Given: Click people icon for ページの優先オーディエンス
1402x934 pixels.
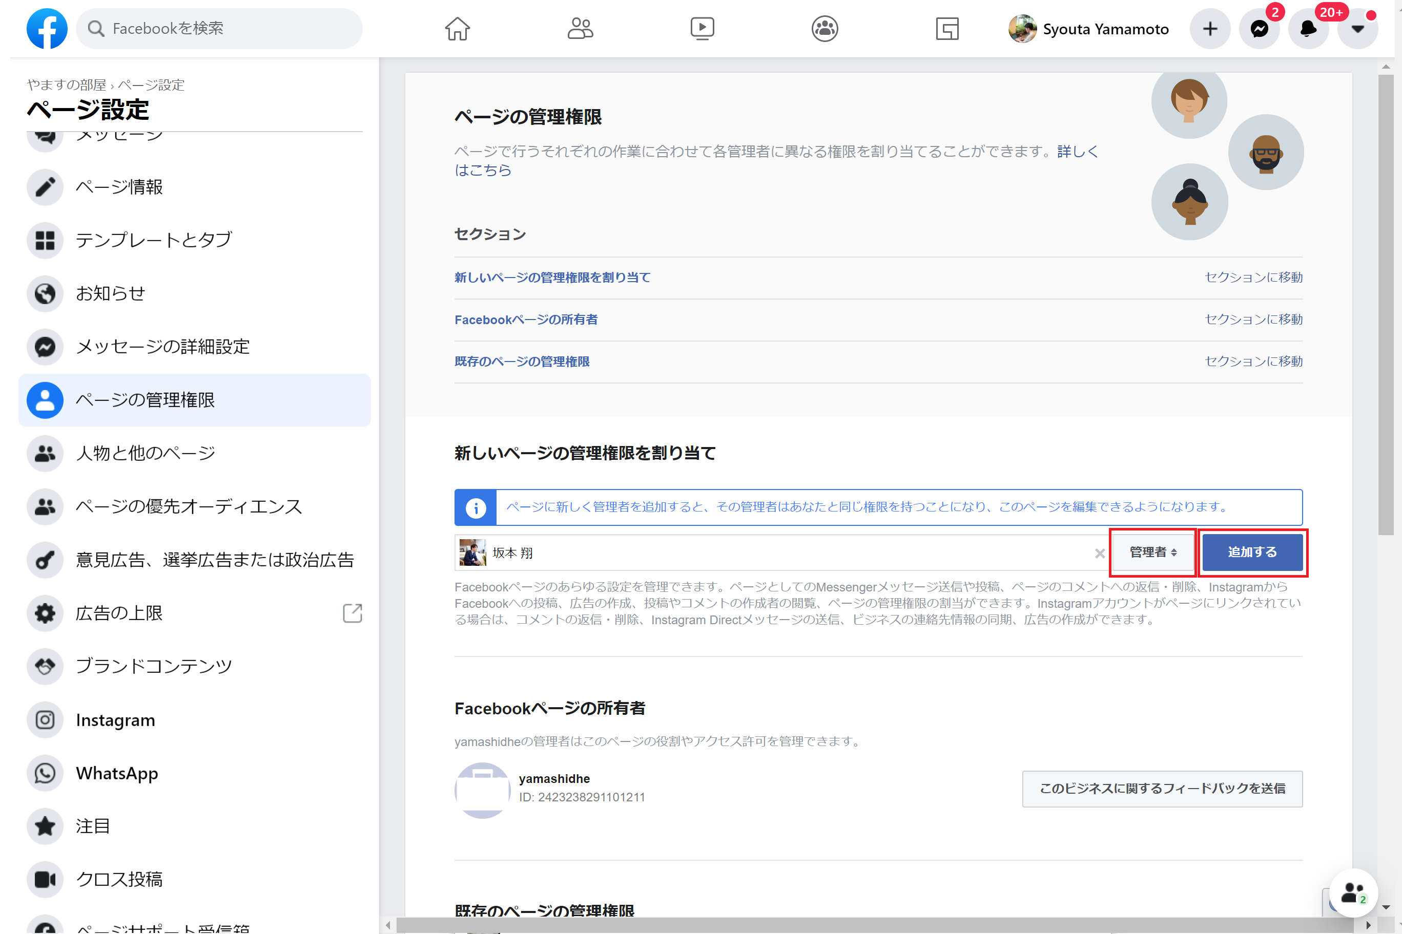Looking at the screenshot, I should [x=45, y=506].
